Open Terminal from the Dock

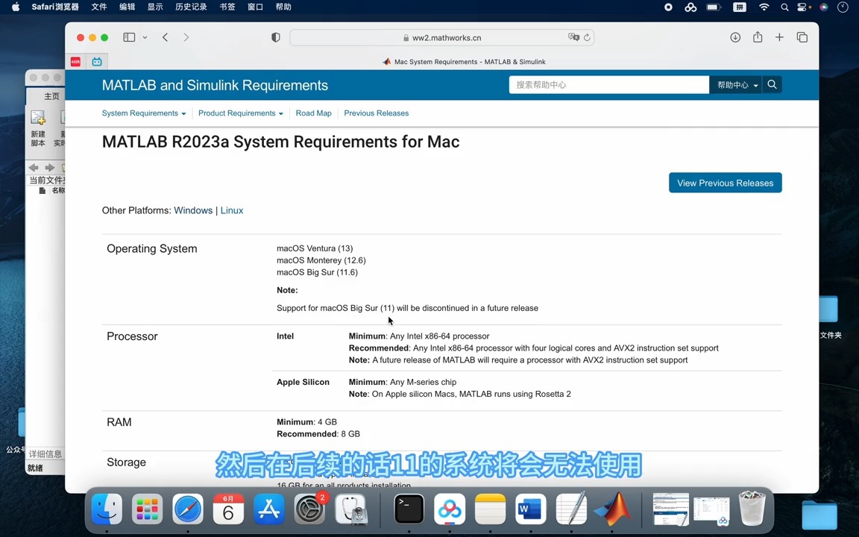click(409, 509)
